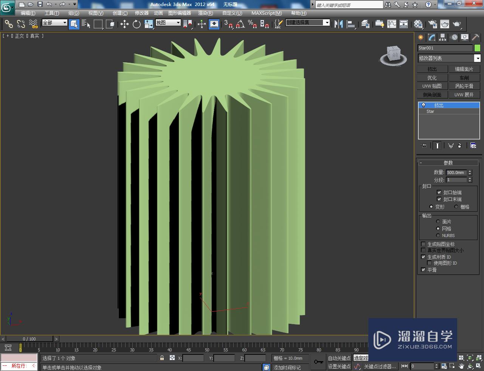Open the 修改器列表 dropdown
This screenshot has width=484, height=371.
point(449,58)
